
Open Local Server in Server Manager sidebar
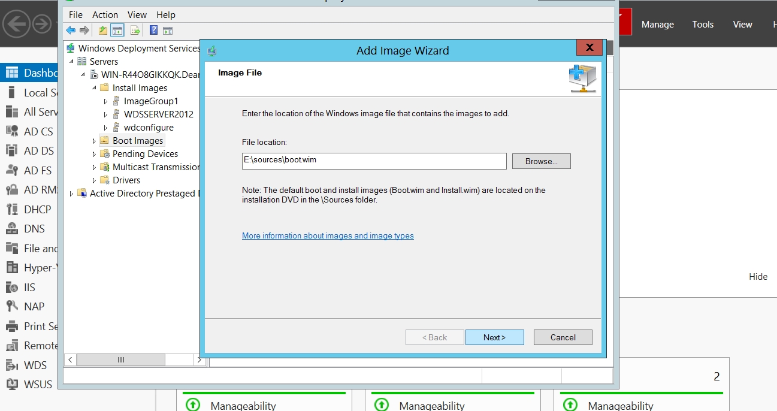(31, 92)
